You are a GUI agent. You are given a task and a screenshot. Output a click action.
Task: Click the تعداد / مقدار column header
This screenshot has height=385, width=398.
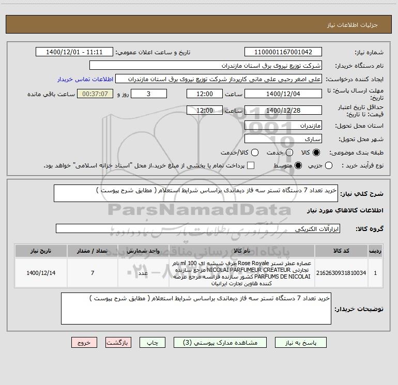point(93,251)
